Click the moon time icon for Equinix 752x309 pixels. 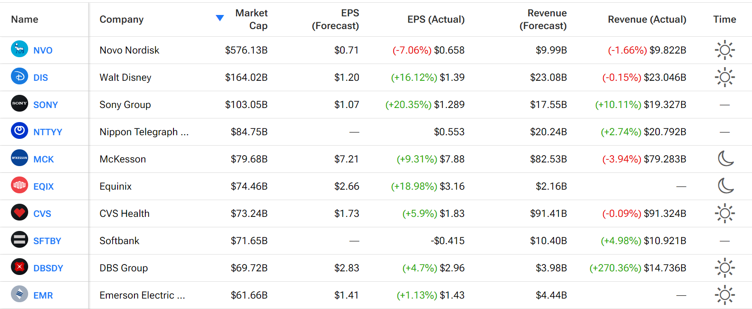726,186
